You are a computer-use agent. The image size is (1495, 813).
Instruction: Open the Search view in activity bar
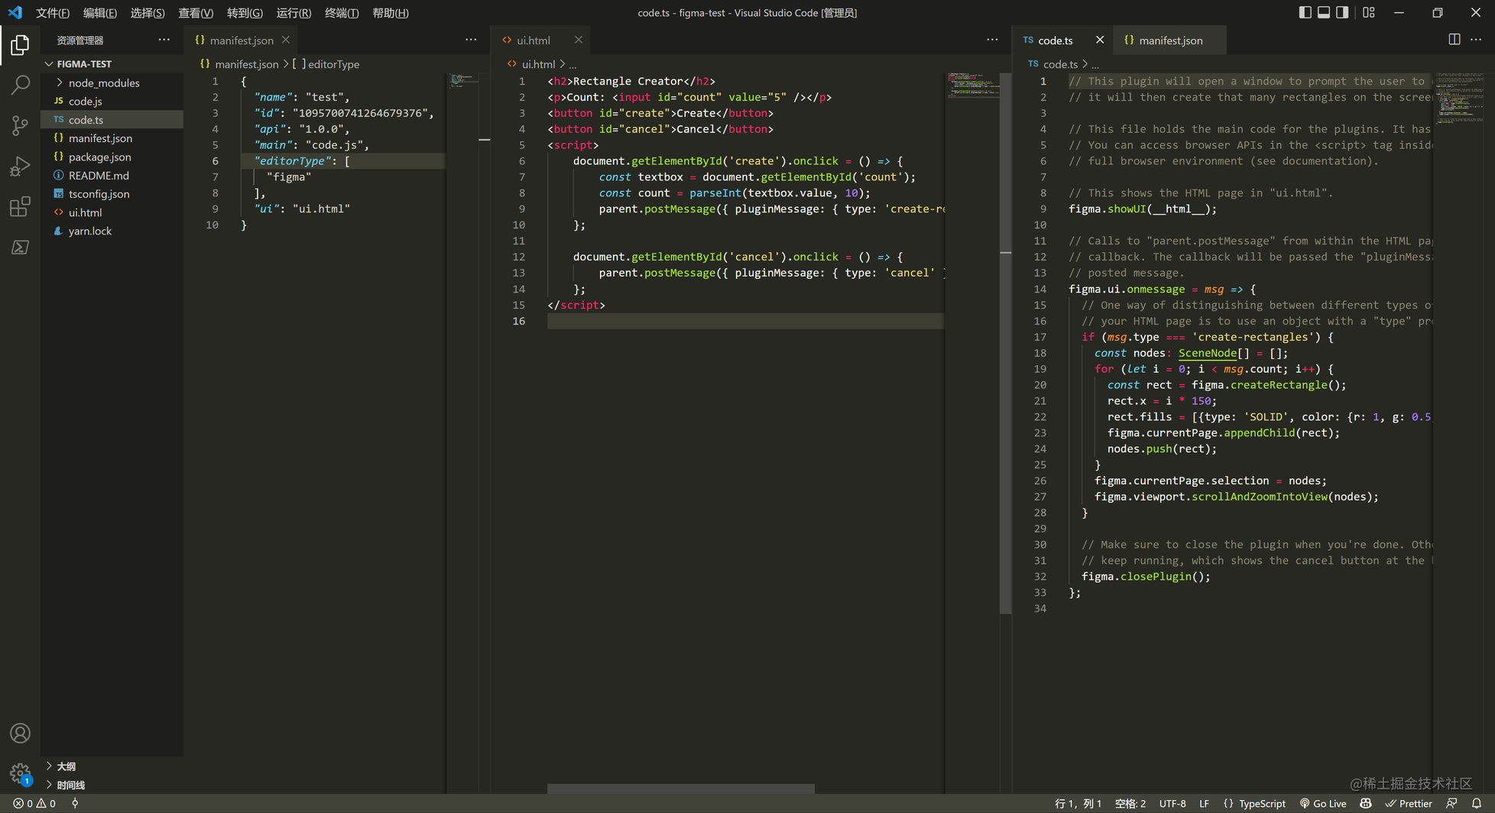pos(20,85)
